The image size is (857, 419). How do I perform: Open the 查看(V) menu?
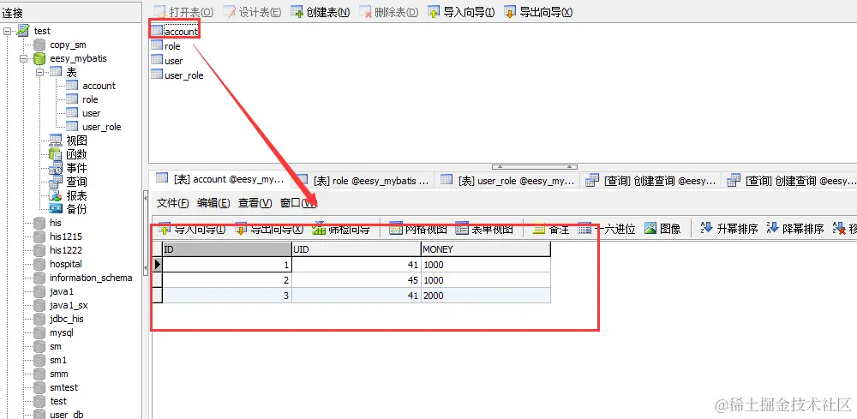point(255,203)
